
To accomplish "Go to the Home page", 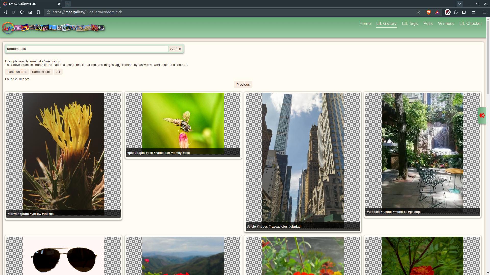I will (365, 24).
